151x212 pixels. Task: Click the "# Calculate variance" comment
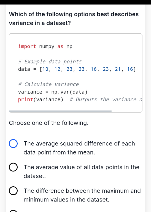click(48, 84)
